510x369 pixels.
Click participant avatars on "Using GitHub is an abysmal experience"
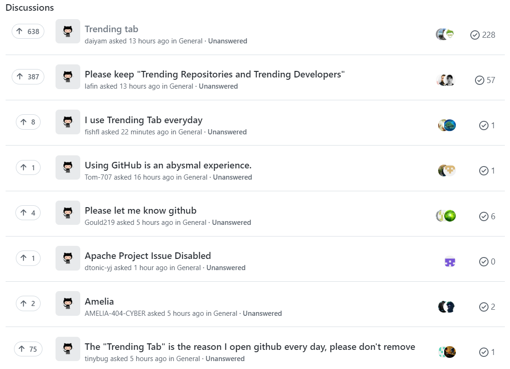(447, 171)
